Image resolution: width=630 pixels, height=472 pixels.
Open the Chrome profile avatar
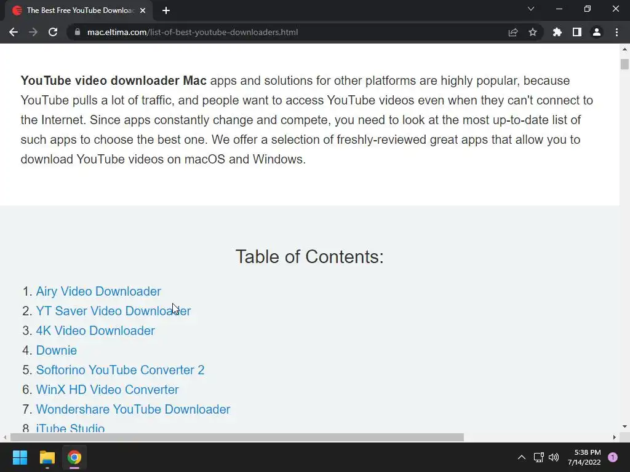597,32
